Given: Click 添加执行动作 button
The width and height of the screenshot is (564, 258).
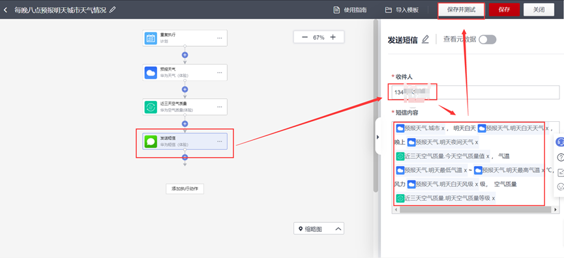Looking at the screenshot, I should point(185,189).
